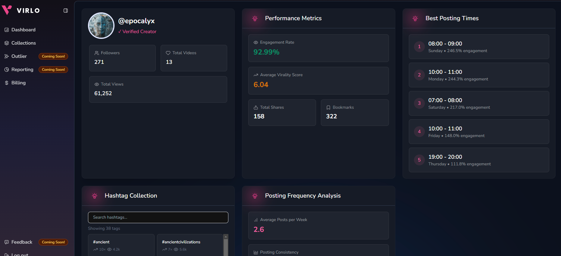Click the Showing 38 tags label
Viewport: 561px width, 256px height.
[x=104, y=229]
